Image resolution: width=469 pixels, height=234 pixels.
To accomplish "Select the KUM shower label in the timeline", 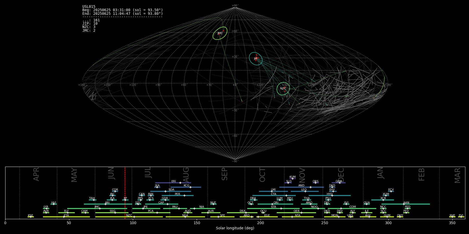I will [293, 177].
